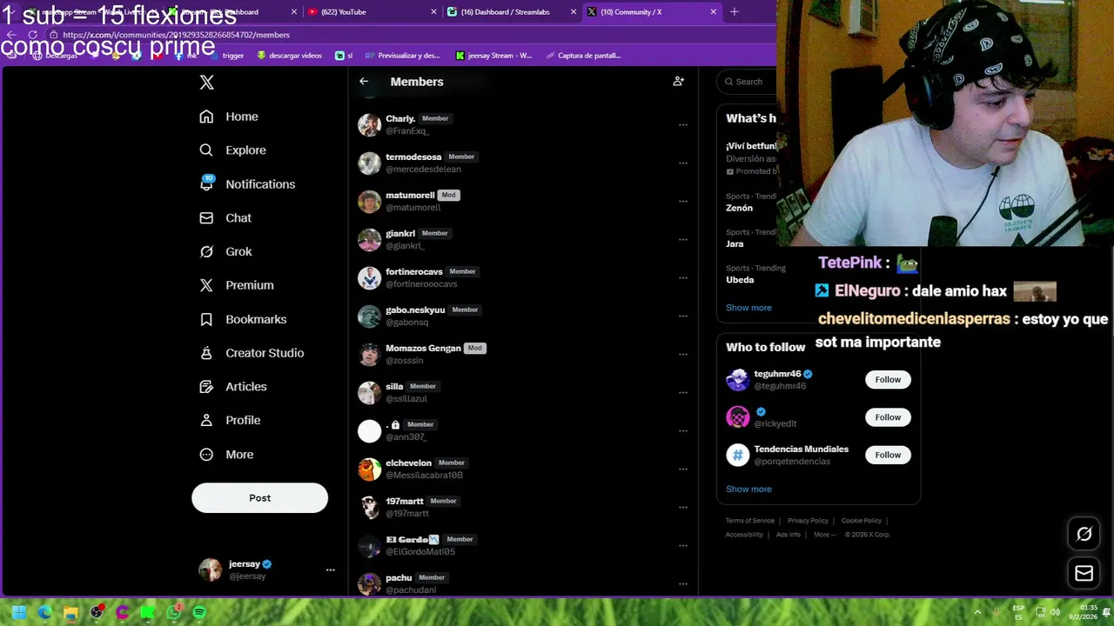The width and height of the screenshot is (1114, 626).
Task: Open the 'descargar videos' bookmark
Action: pos(289,56)
